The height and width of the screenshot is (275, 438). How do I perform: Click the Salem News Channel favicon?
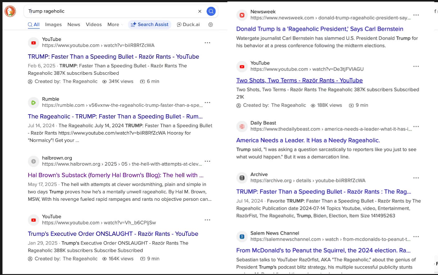(x=242, y=237)
